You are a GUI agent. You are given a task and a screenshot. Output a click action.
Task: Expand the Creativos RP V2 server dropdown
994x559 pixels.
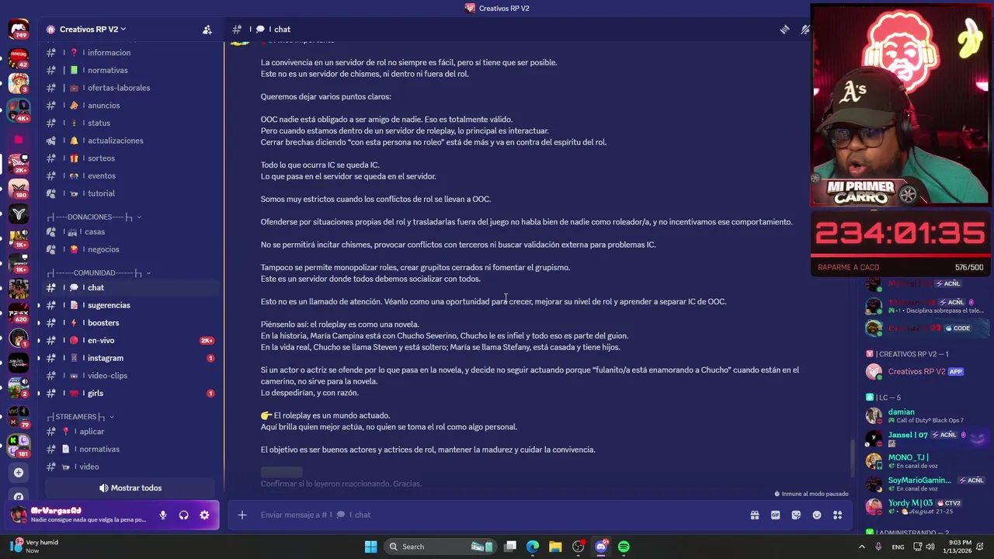coord(85,30)
